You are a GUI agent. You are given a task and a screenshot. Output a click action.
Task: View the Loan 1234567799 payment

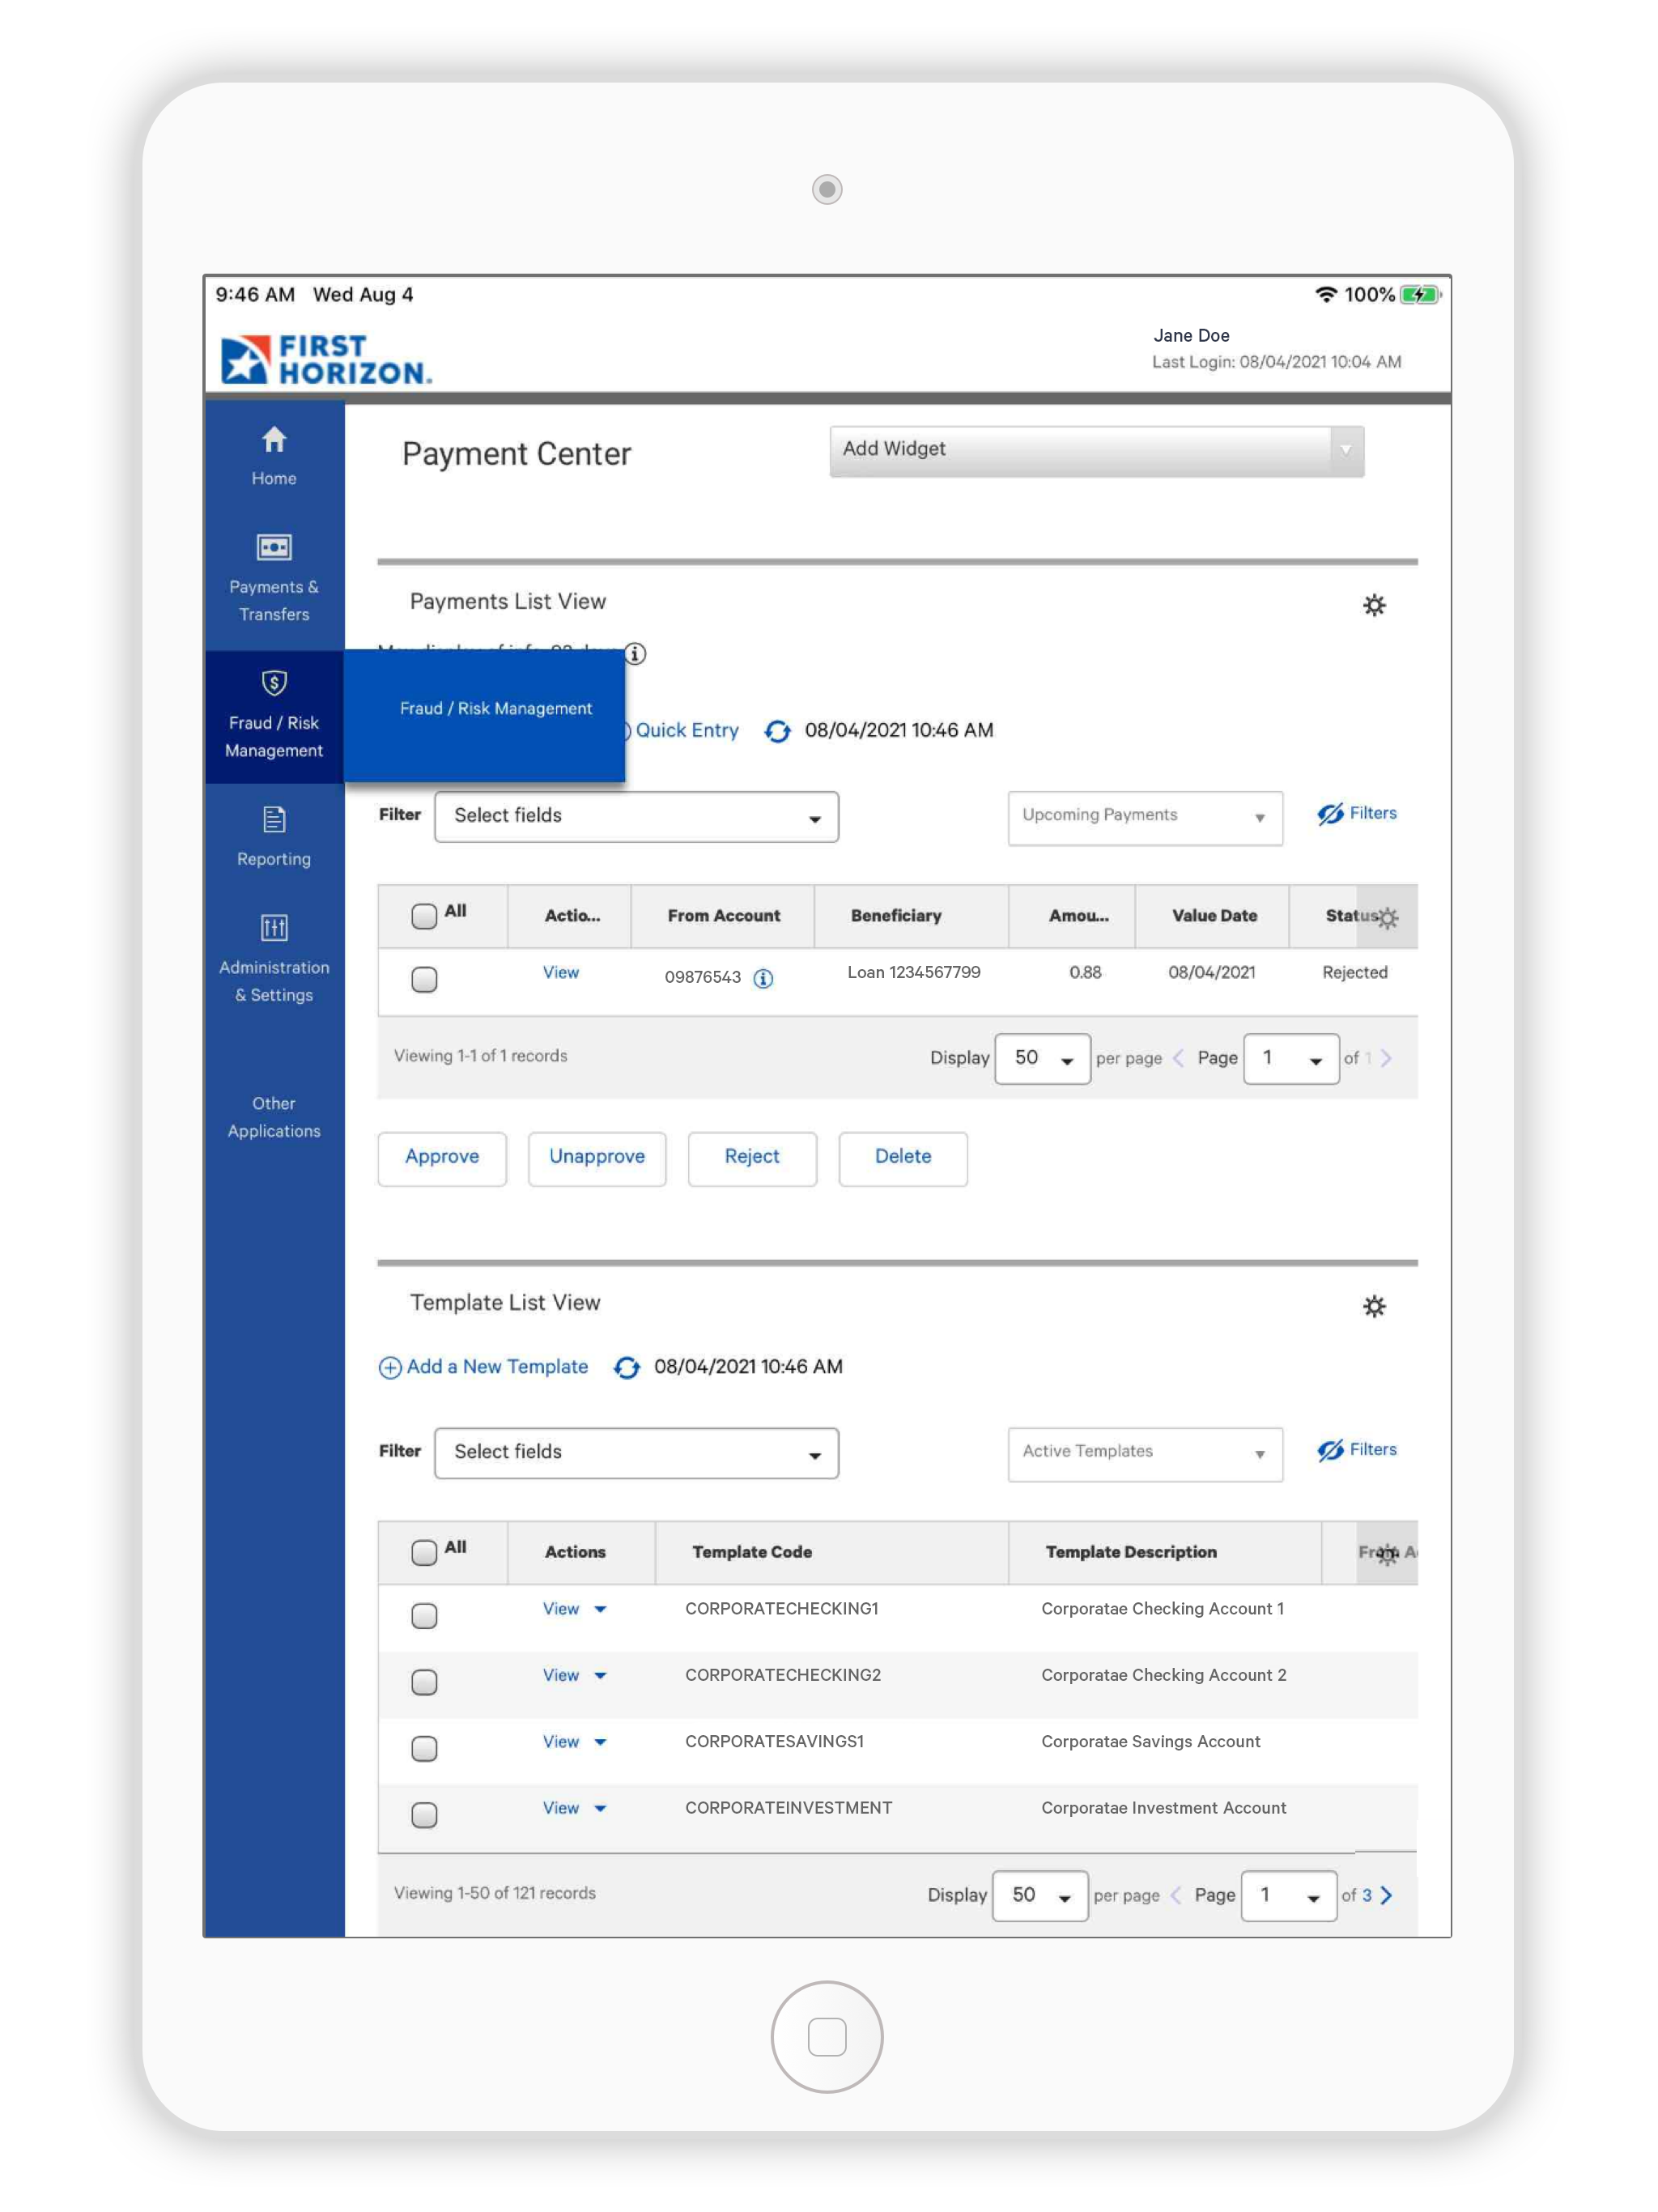561,972
